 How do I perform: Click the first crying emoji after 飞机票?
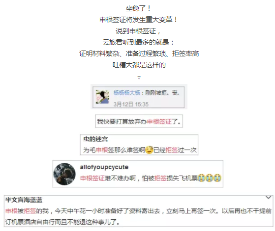pos(201,178)
